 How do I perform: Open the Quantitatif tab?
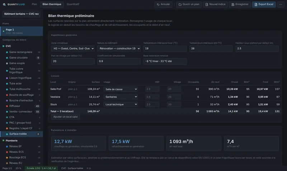pyautogui.click(x=73, y=4)
